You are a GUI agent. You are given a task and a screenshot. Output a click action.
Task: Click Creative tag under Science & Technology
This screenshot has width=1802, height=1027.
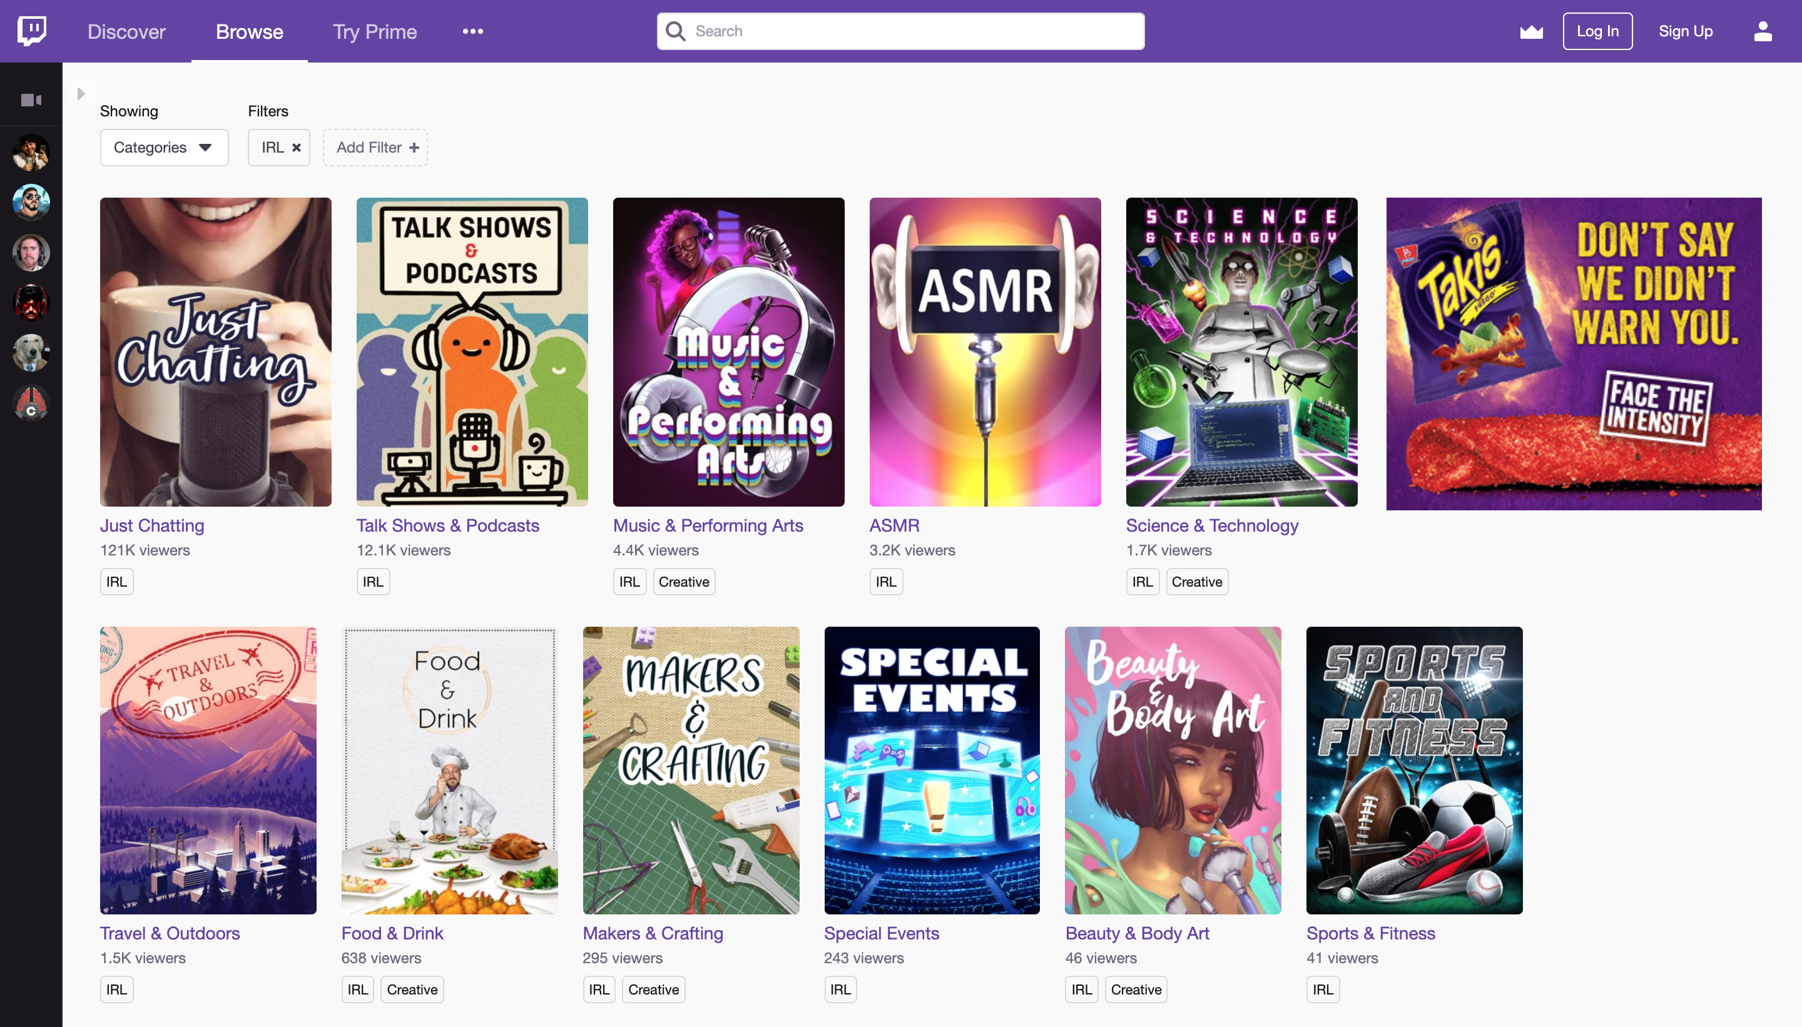click(x=1196, y=582)
